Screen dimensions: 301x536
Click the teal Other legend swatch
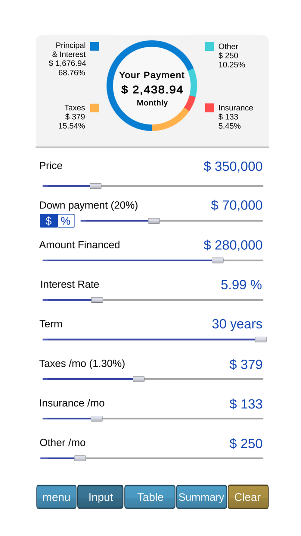[209, 46]
